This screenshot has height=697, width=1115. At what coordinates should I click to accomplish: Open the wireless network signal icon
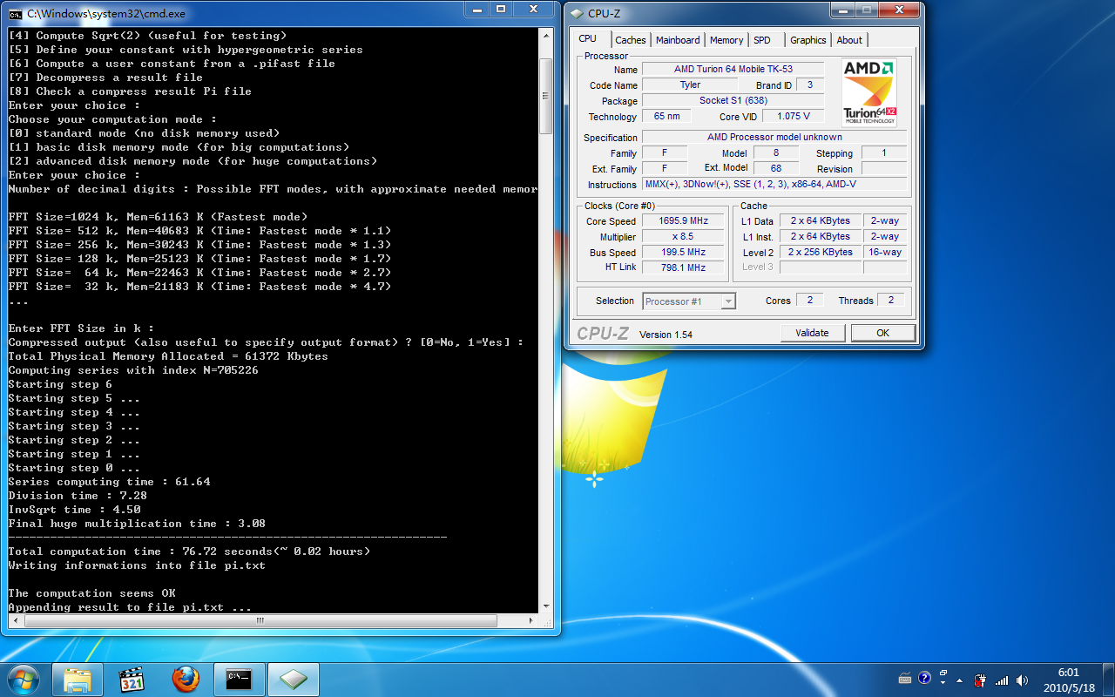point(1002,680)
